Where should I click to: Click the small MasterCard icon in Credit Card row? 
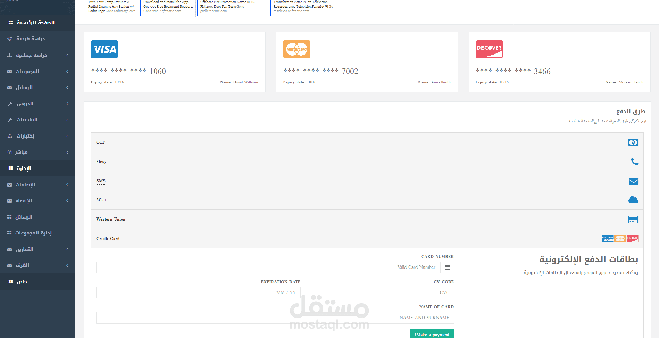tap(620, 239)
